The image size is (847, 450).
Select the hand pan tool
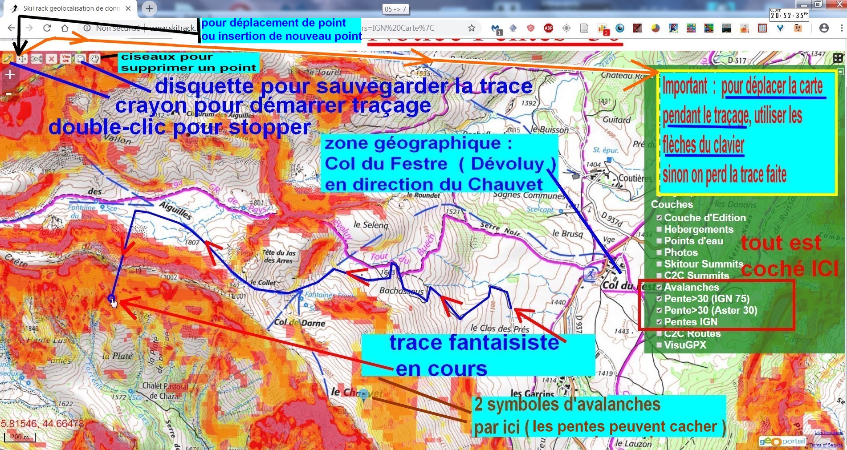coord(94,58)
